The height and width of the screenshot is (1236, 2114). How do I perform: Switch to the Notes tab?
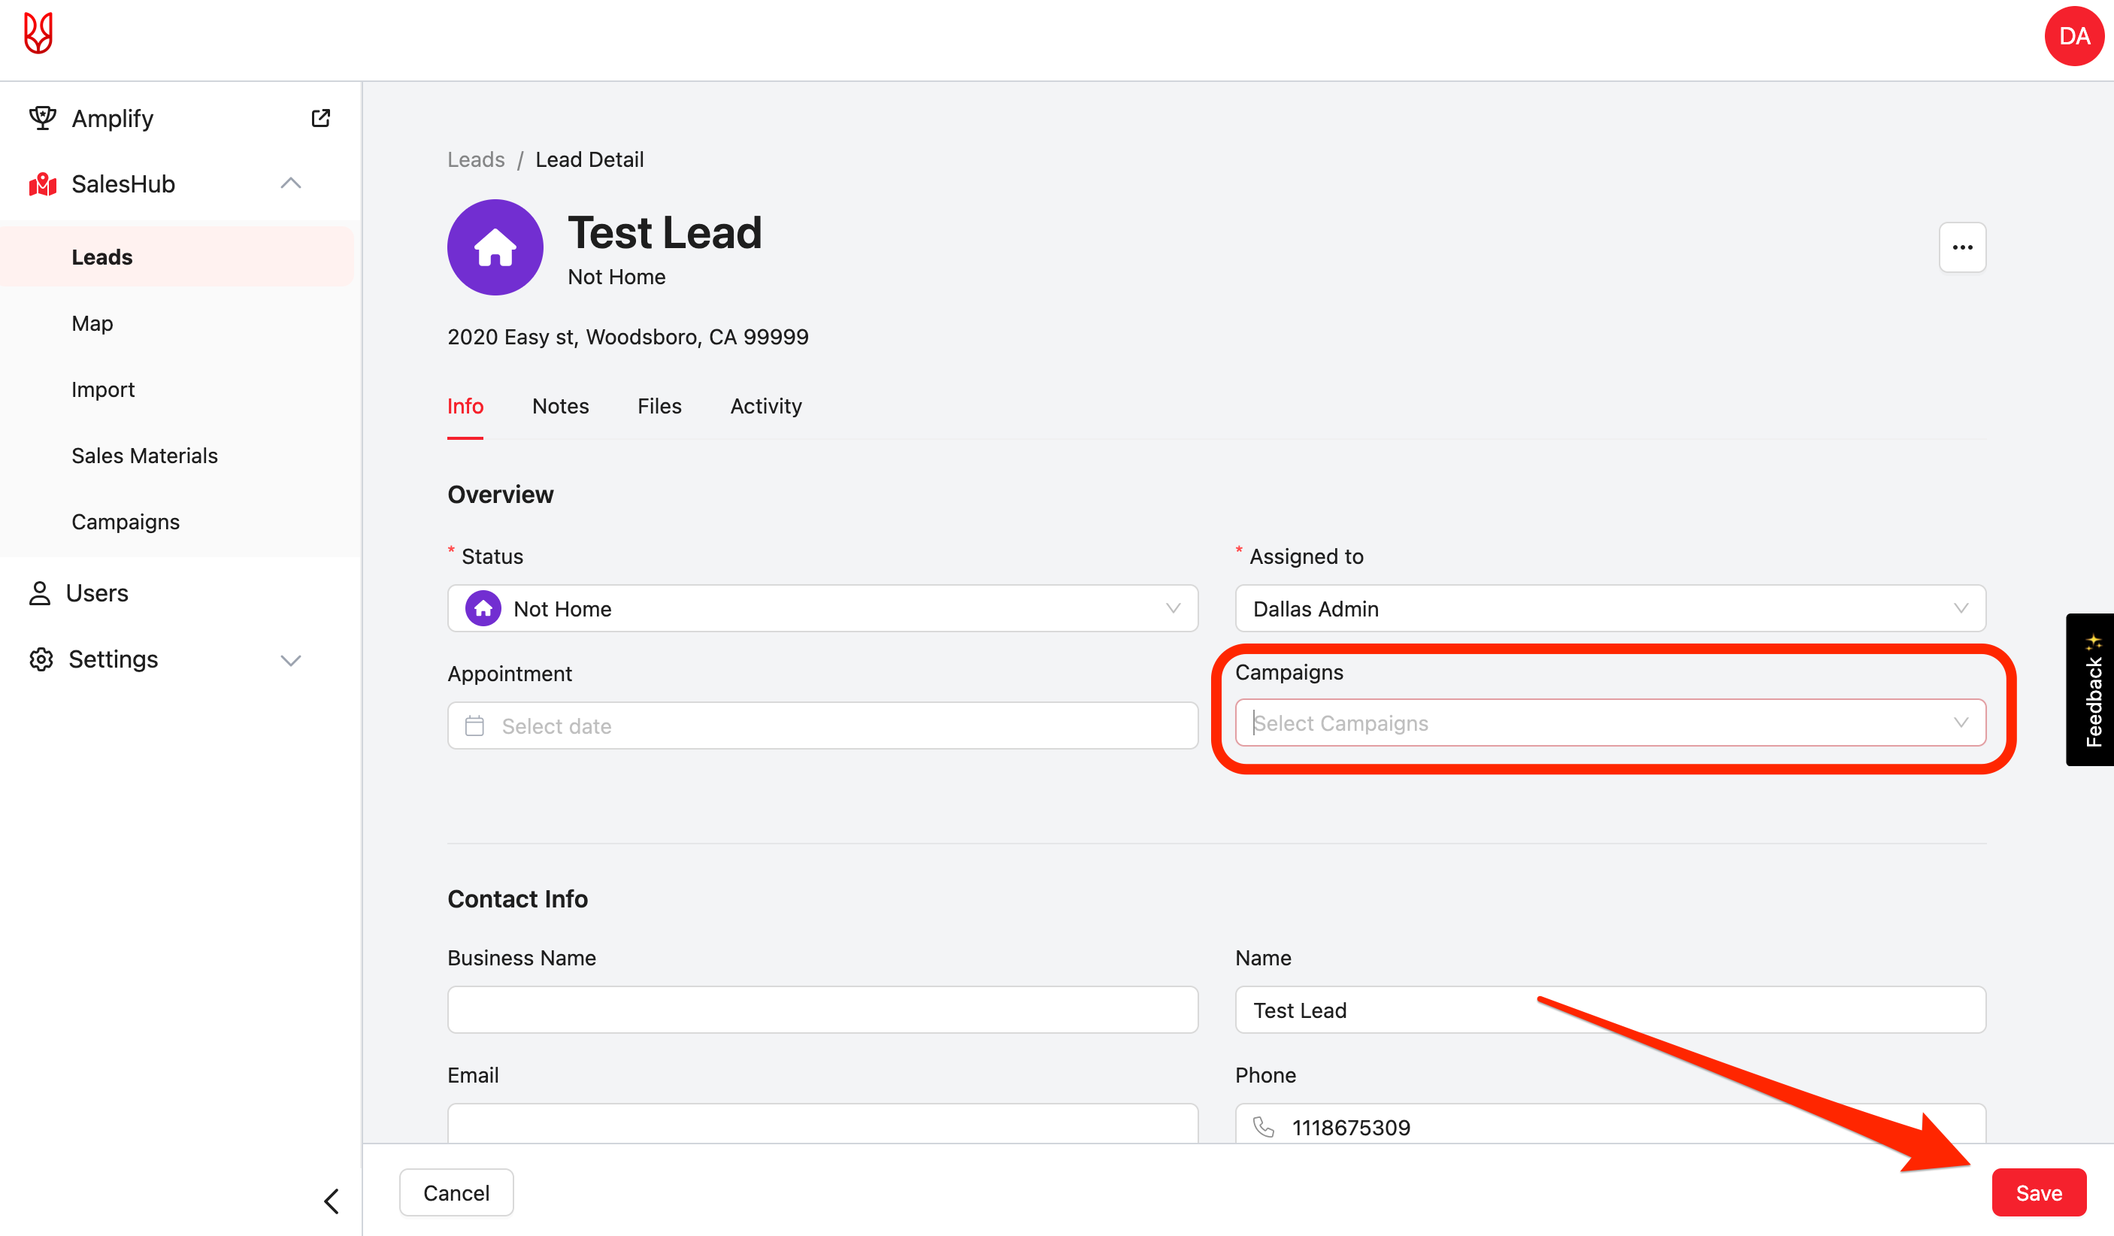[560, 406]
